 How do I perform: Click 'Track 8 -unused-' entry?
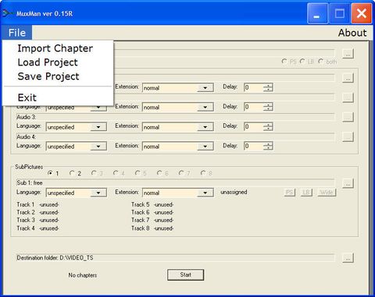click(x=152, y=228)
